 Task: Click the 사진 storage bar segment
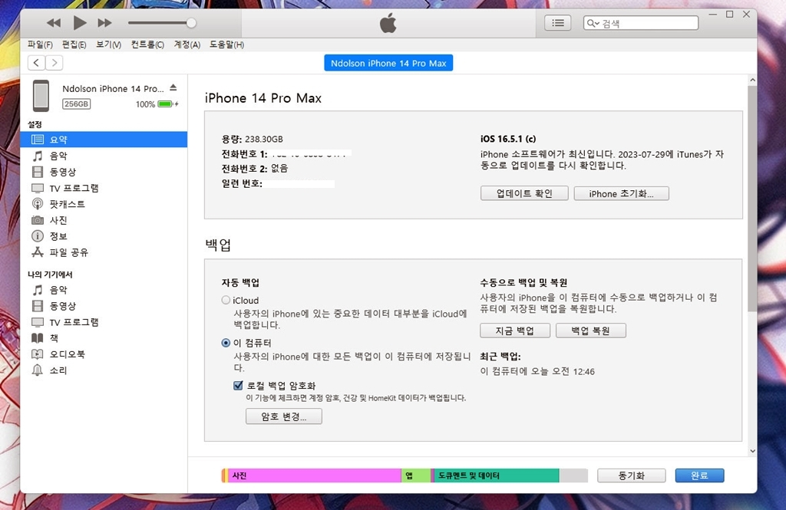click(315, 475)
